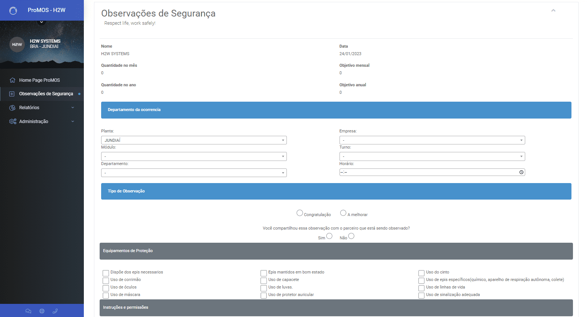Choose Não for shared observation
The image size is (588, 317).
351,236
